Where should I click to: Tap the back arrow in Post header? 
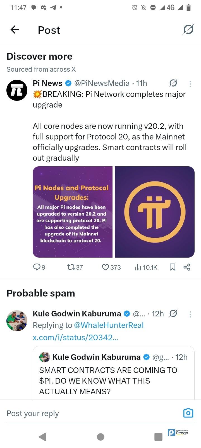coord(15,30)
